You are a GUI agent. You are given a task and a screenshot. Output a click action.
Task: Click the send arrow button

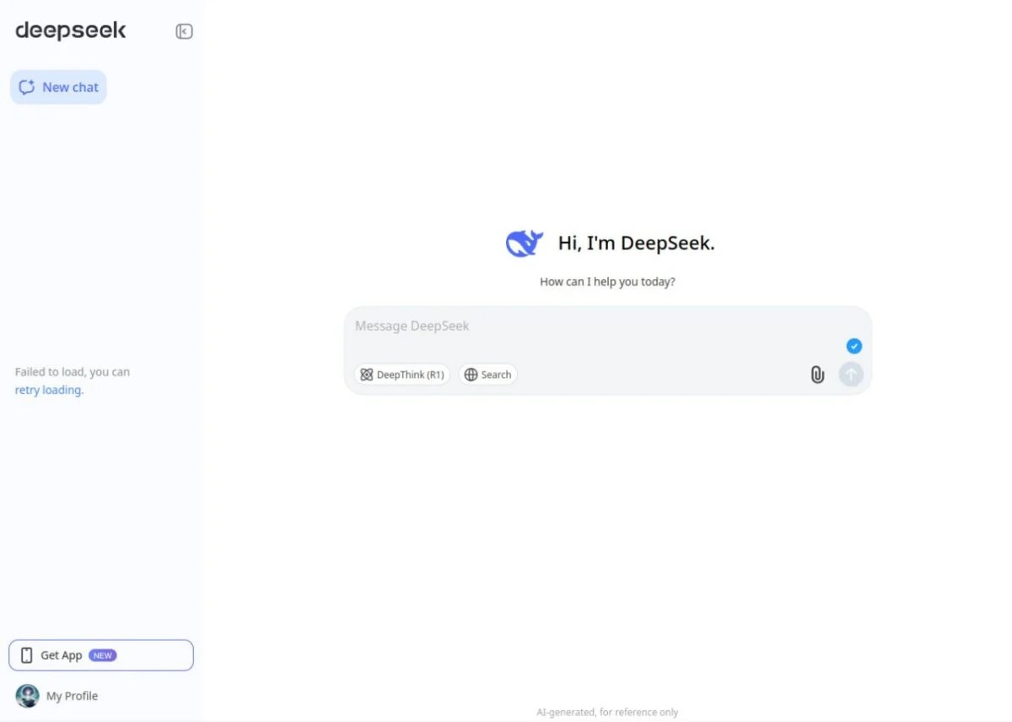point(851,374)
